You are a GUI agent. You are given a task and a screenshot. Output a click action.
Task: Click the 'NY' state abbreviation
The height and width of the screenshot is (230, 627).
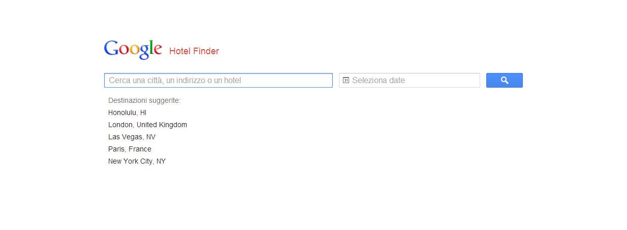161,161
